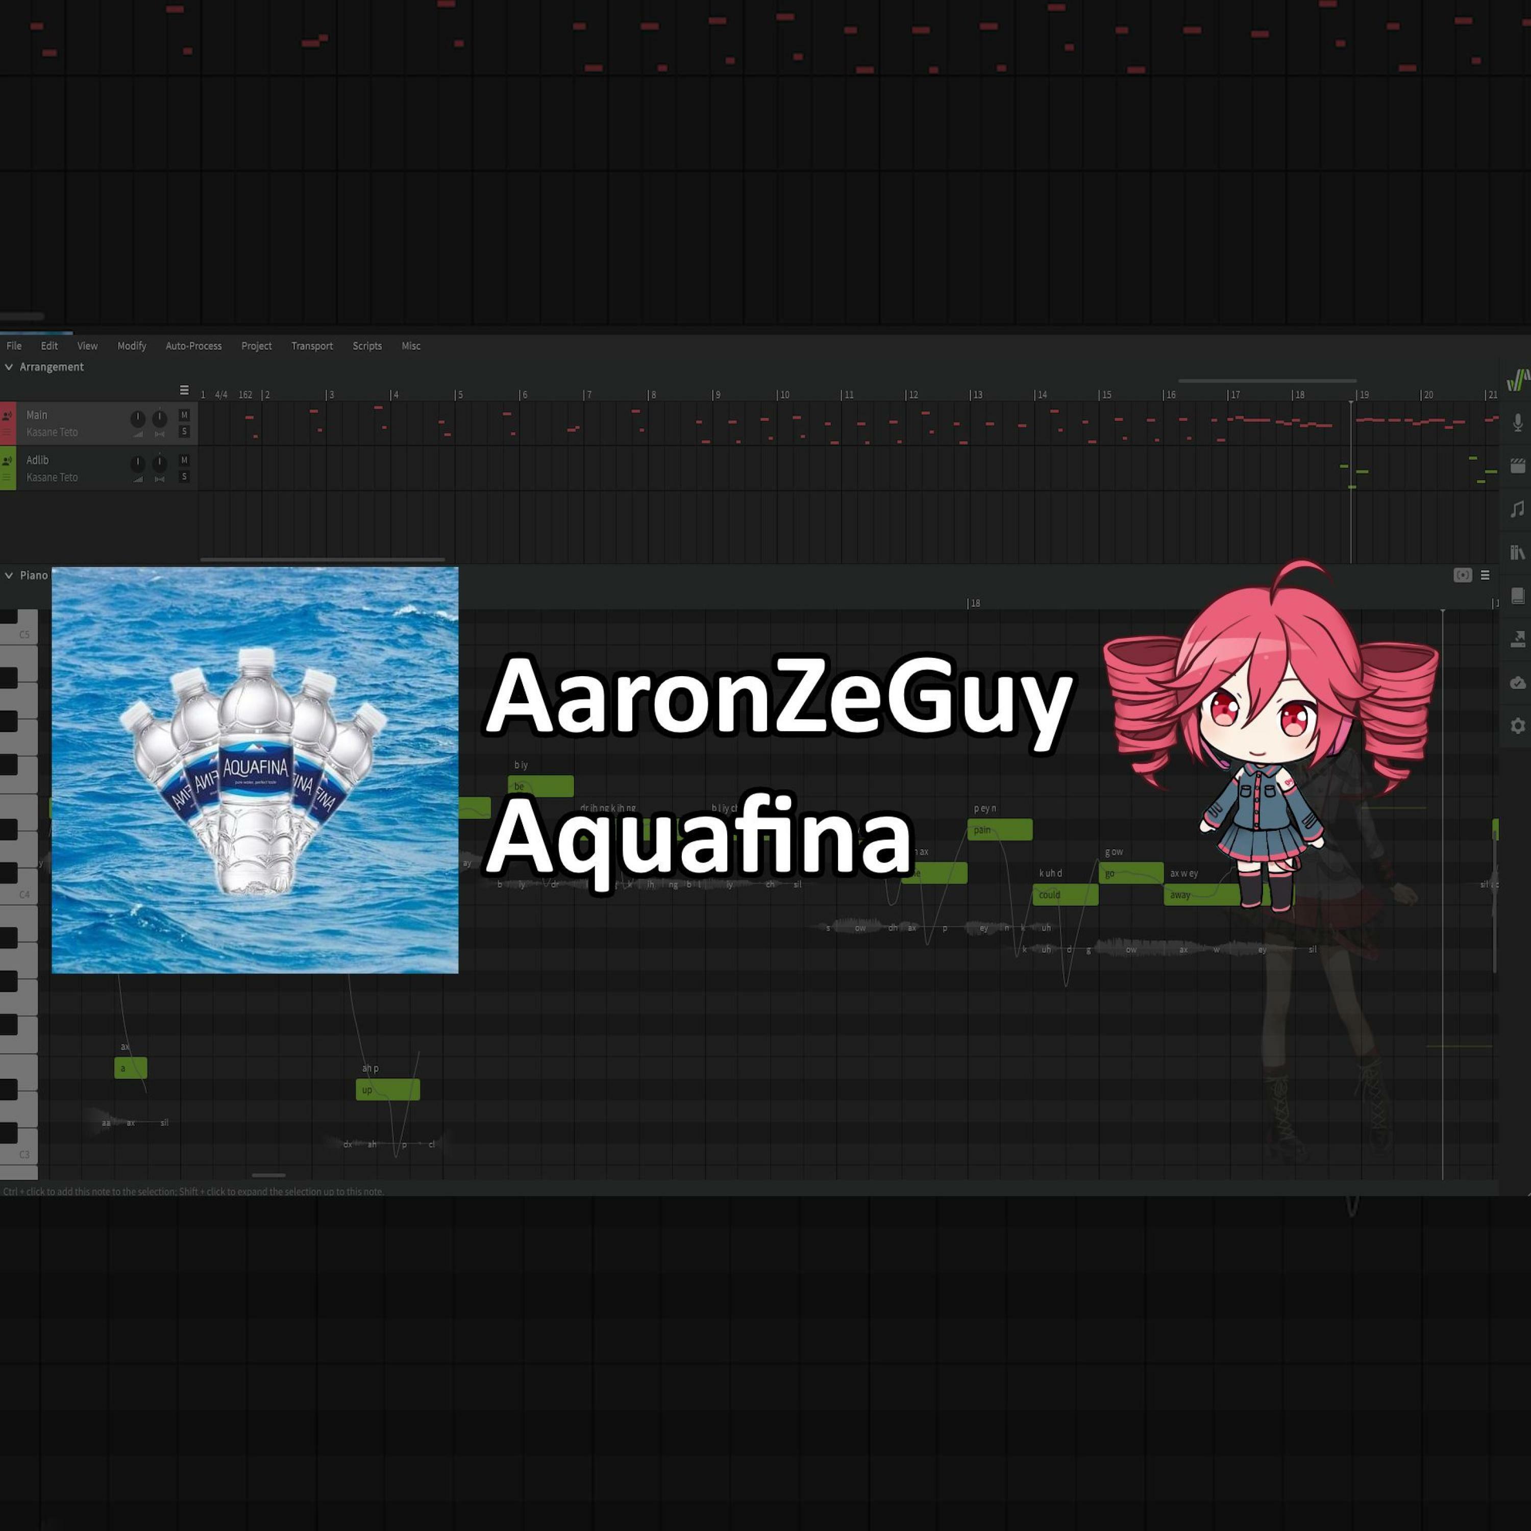Solo the Adlib track

pyautogui.click(x=185, y=477)
